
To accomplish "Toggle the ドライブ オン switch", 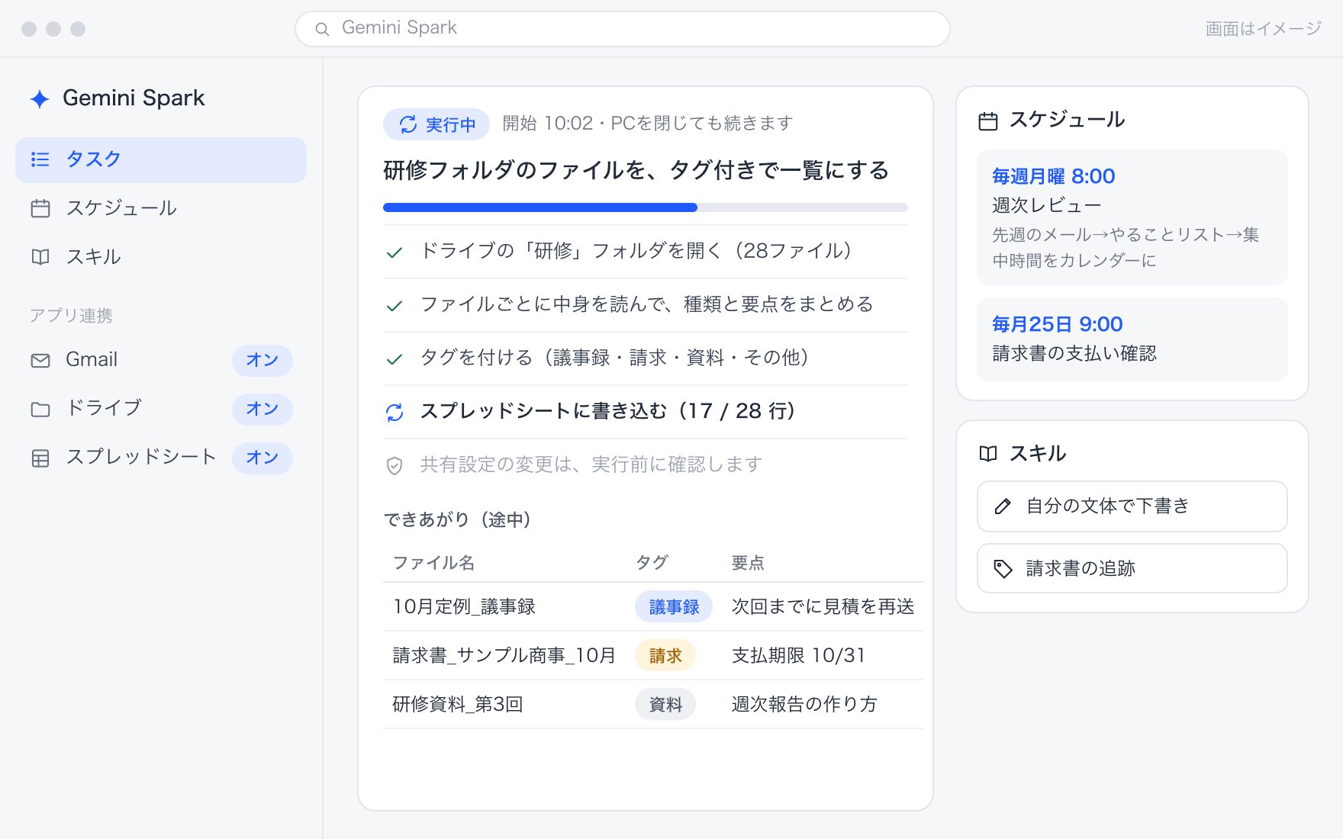I will 262,409.
